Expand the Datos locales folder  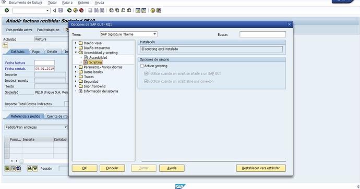[x=76, y=72]
